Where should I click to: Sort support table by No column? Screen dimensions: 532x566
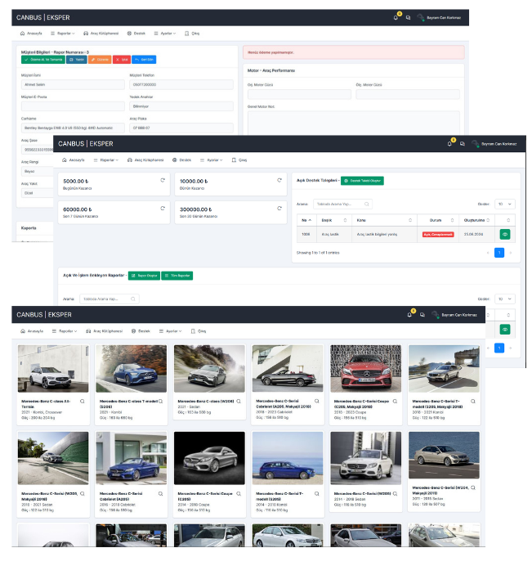pos(306,220)
